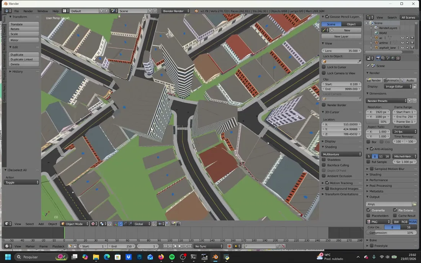Open Firefox from the Windows taskbar

click(161, 257)
